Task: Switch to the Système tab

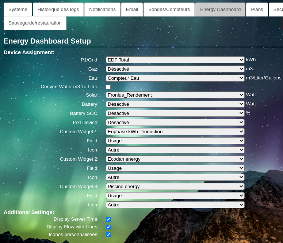Action: (18, 10)
